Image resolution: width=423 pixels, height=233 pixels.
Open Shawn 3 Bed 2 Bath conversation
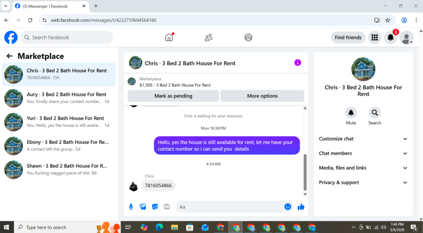(59, 169)
